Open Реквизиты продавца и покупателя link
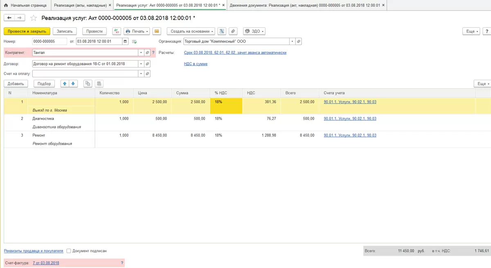 [x=34, y=251]
